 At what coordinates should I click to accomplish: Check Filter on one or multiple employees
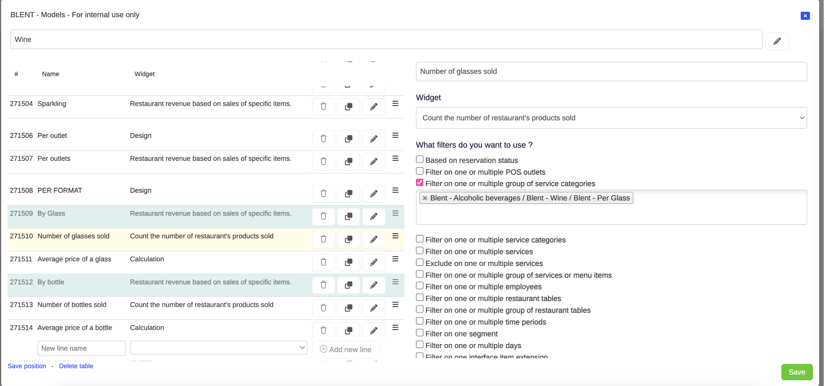[x=420, y=286]
